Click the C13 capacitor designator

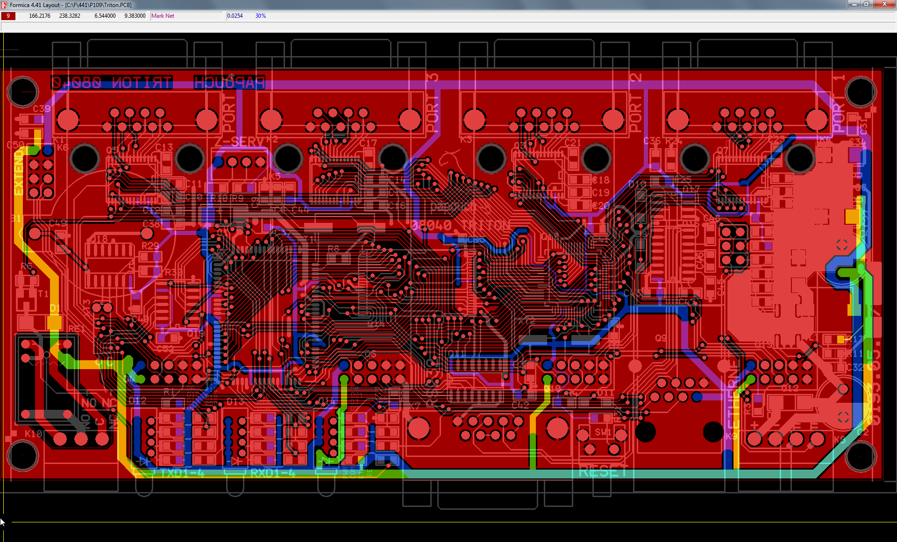(164, 147)
